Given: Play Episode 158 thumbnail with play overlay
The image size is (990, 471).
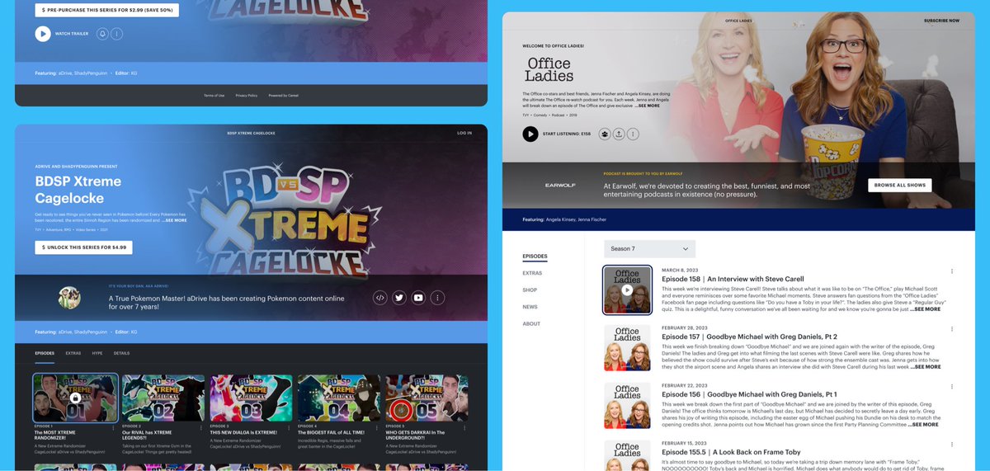Looking at the screenshot, I should tap(628, 290).
